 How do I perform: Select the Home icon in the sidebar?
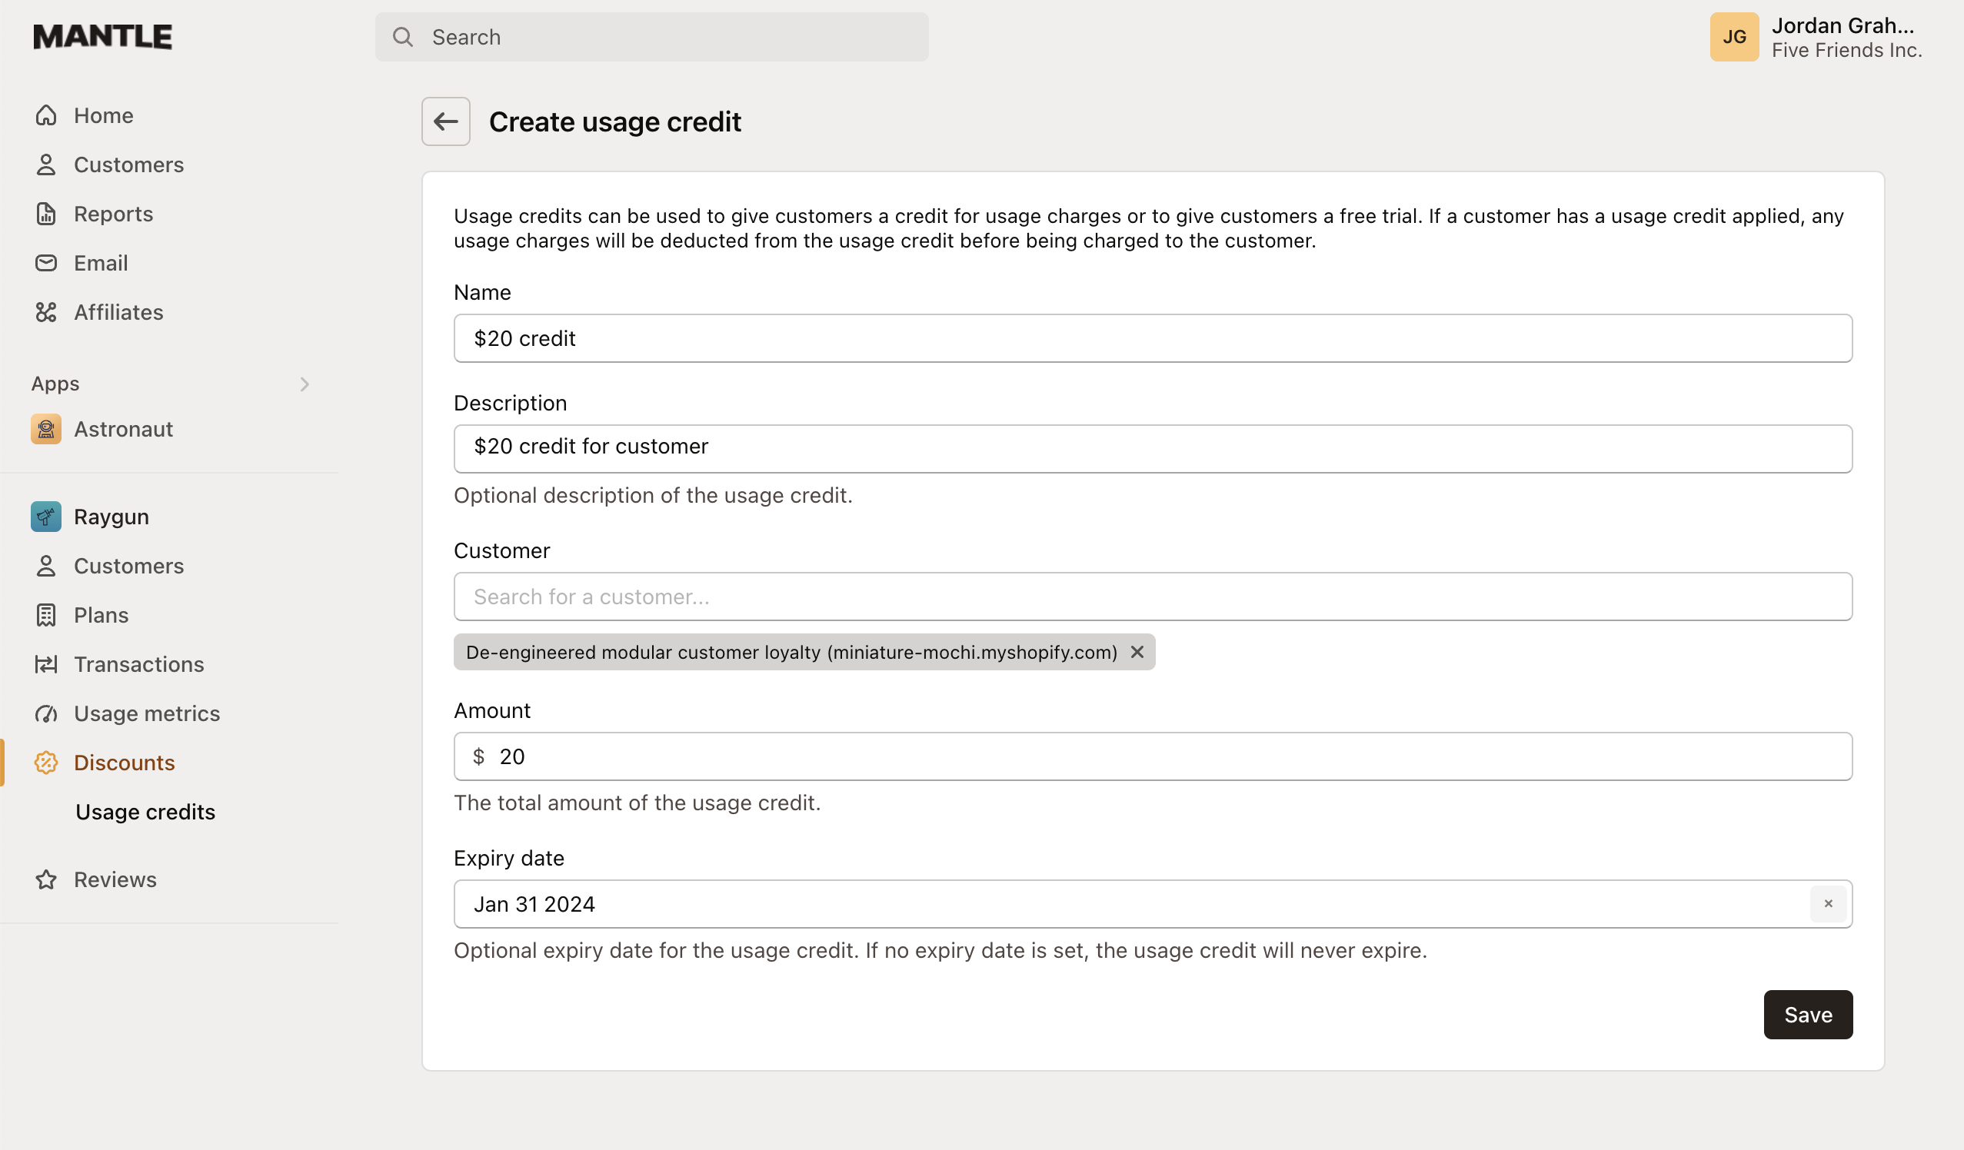click(46, 115)
